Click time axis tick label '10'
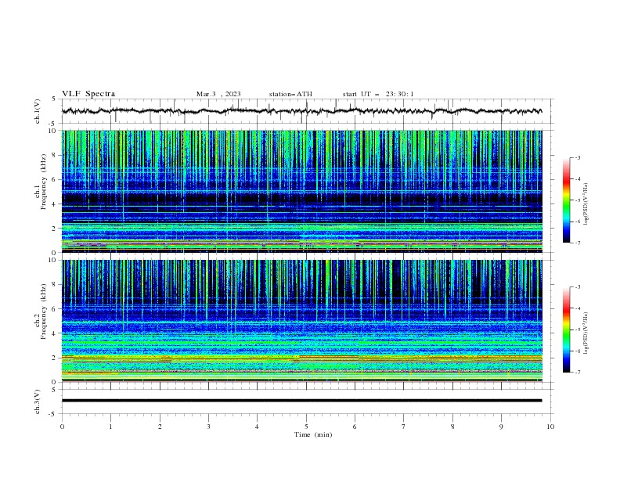The width and height of the screenshot is (620, 479). (550, 427)
